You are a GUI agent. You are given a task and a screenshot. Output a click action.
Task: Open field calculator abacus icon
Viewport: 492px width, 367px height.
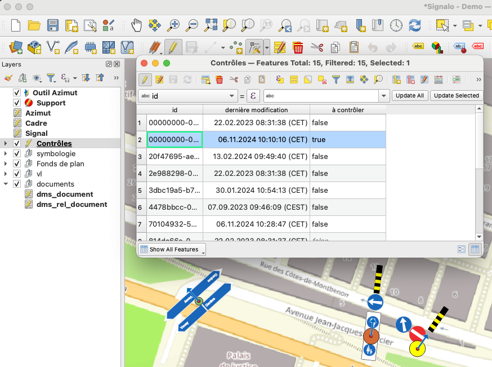(439, 79)
